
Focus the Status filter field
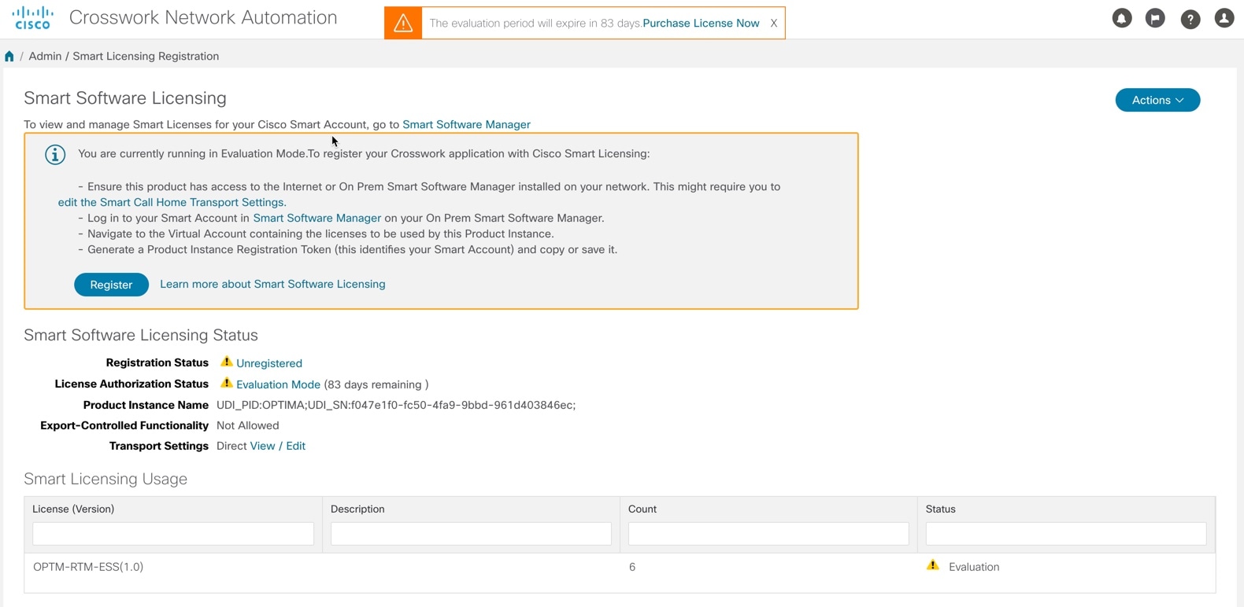pos(1066,534)
